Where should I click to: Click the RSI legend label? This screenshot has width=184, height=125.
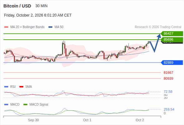[13, 87]
